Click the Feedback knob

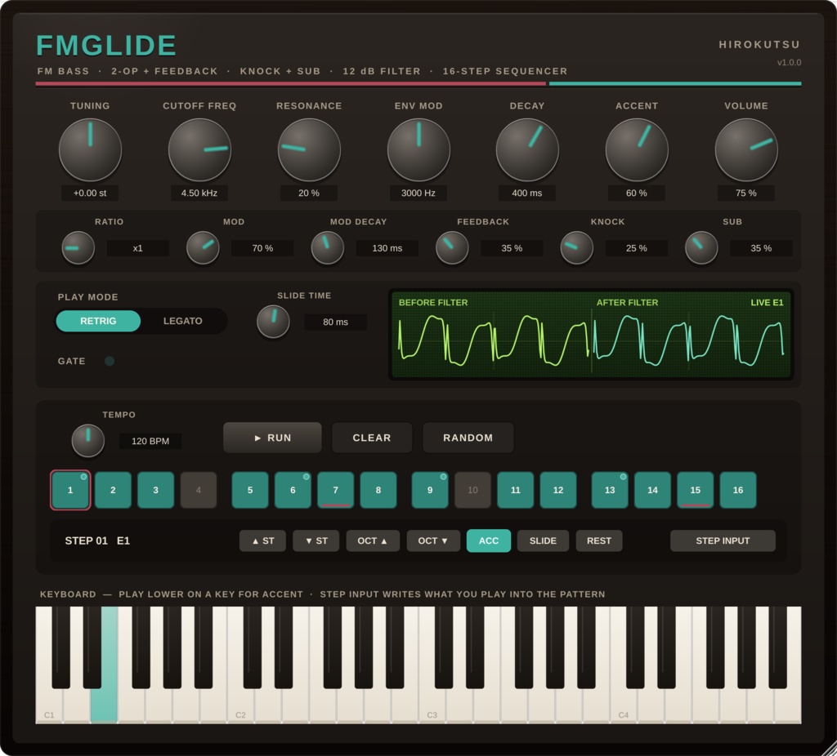(x=452, y=248)
